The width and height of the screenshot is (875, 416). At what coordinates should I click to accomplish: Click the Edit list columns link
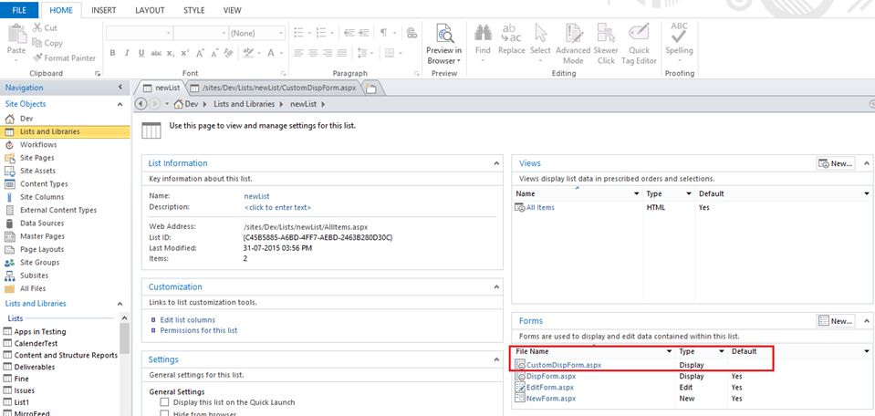(188, 320)
